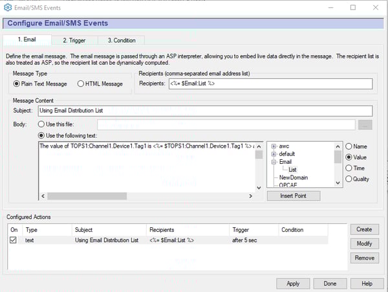This screenshot has width=388, height=292.
Task: Open the 3. Condition tab
Action: point(122,40)
